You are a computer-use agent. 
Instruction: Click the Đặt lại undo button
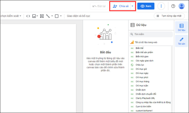99,6
